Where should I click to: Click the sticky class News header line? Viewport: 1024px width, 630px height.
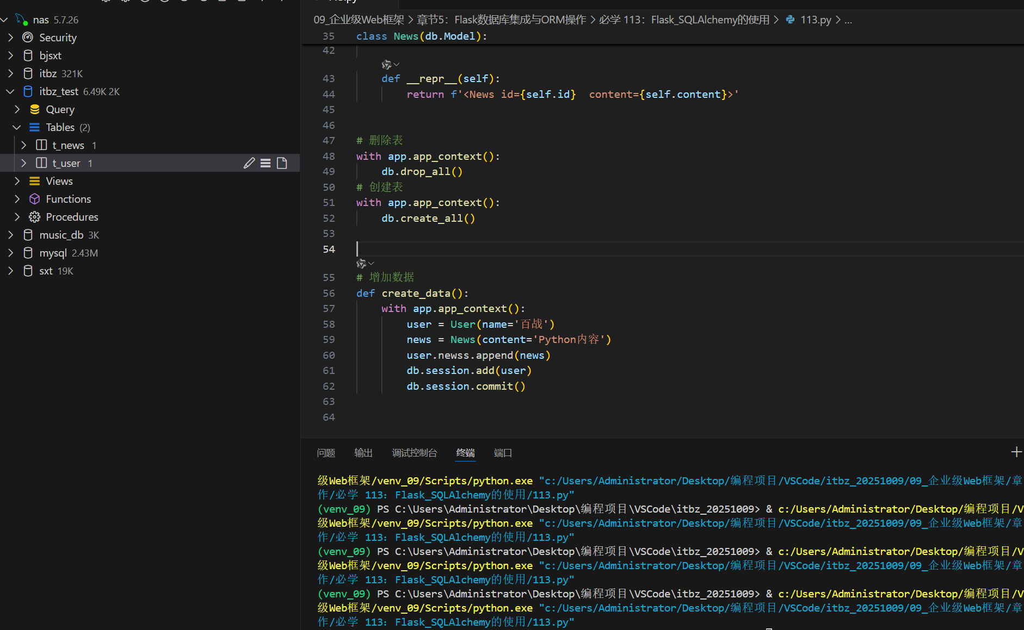coord(422,36)
